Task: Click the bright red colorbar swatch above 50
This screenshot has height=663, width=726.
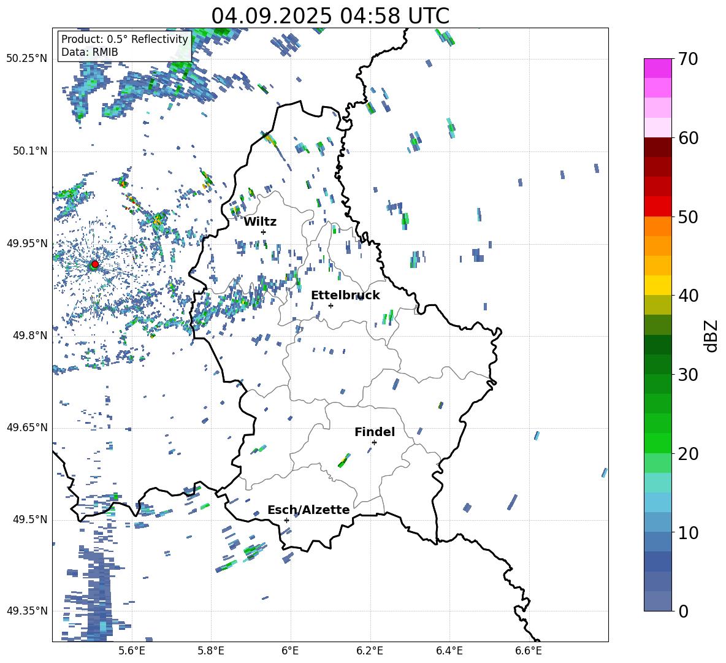Action: 657,207
